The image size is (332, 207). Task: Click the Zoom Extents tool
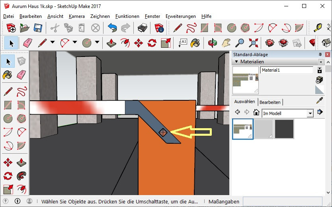coord(253,43)
